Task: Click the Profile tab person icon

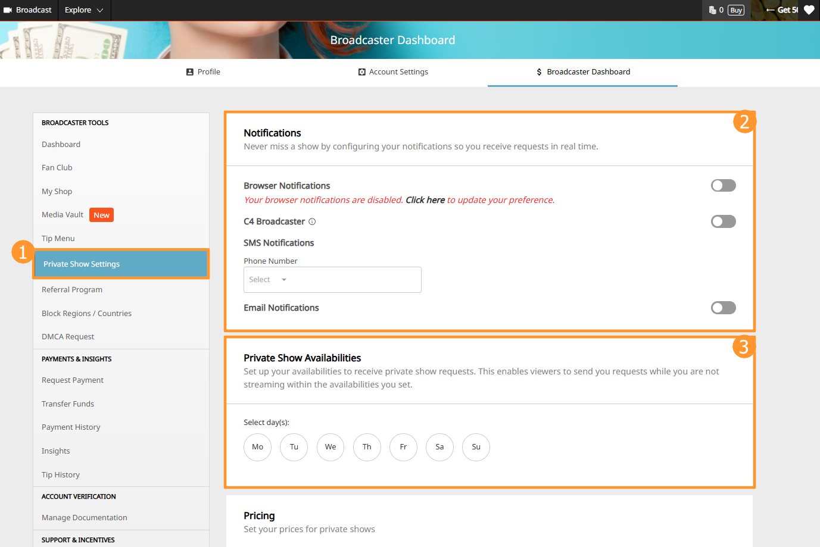Action: [190, 72]
